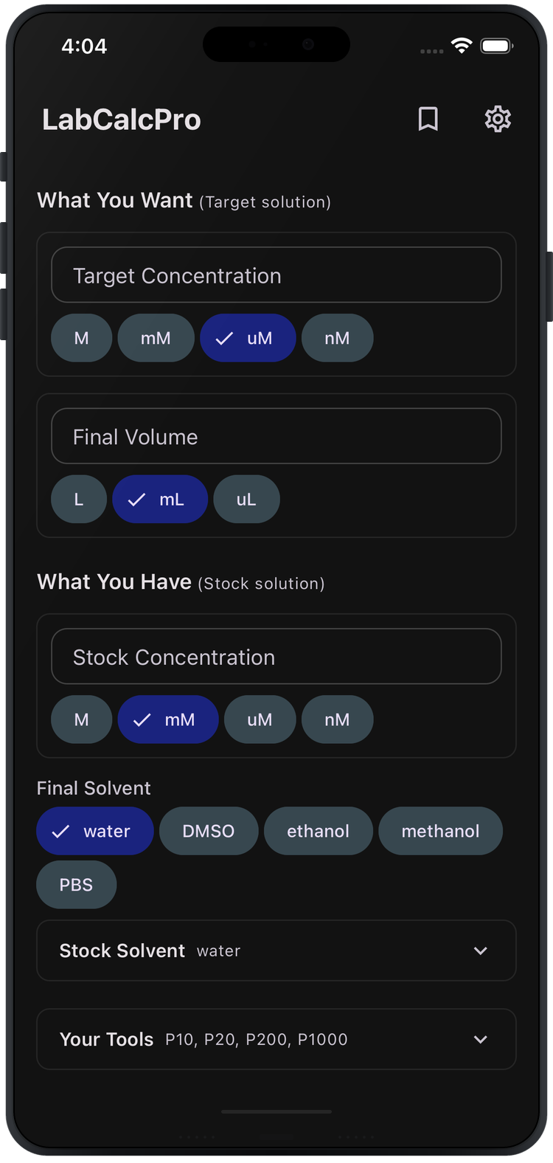The width and height of the screenshot is (553, 1163).
Task: Expand the Your Tools pipette list
Action: (276, 1039)
